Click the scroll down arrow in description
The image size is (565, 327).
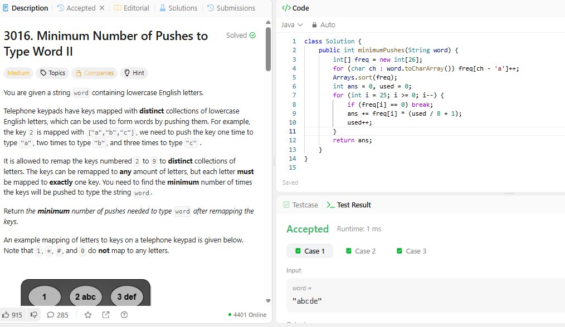click(x=268, y=301)
